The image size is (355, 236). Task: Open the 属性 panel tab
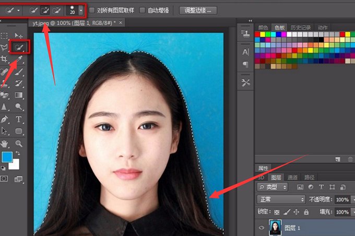click(263, 168)
